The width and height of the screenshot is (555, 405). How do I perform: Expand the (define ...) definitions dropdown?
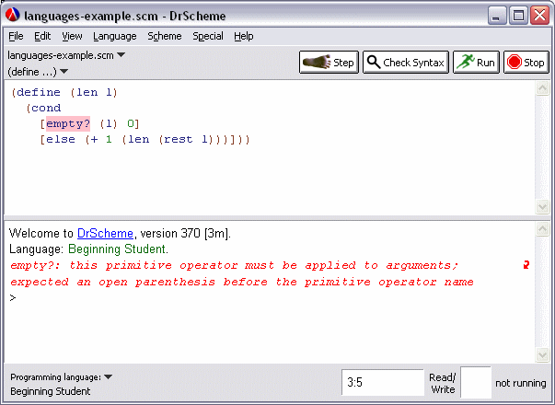[x=38, y=72]
